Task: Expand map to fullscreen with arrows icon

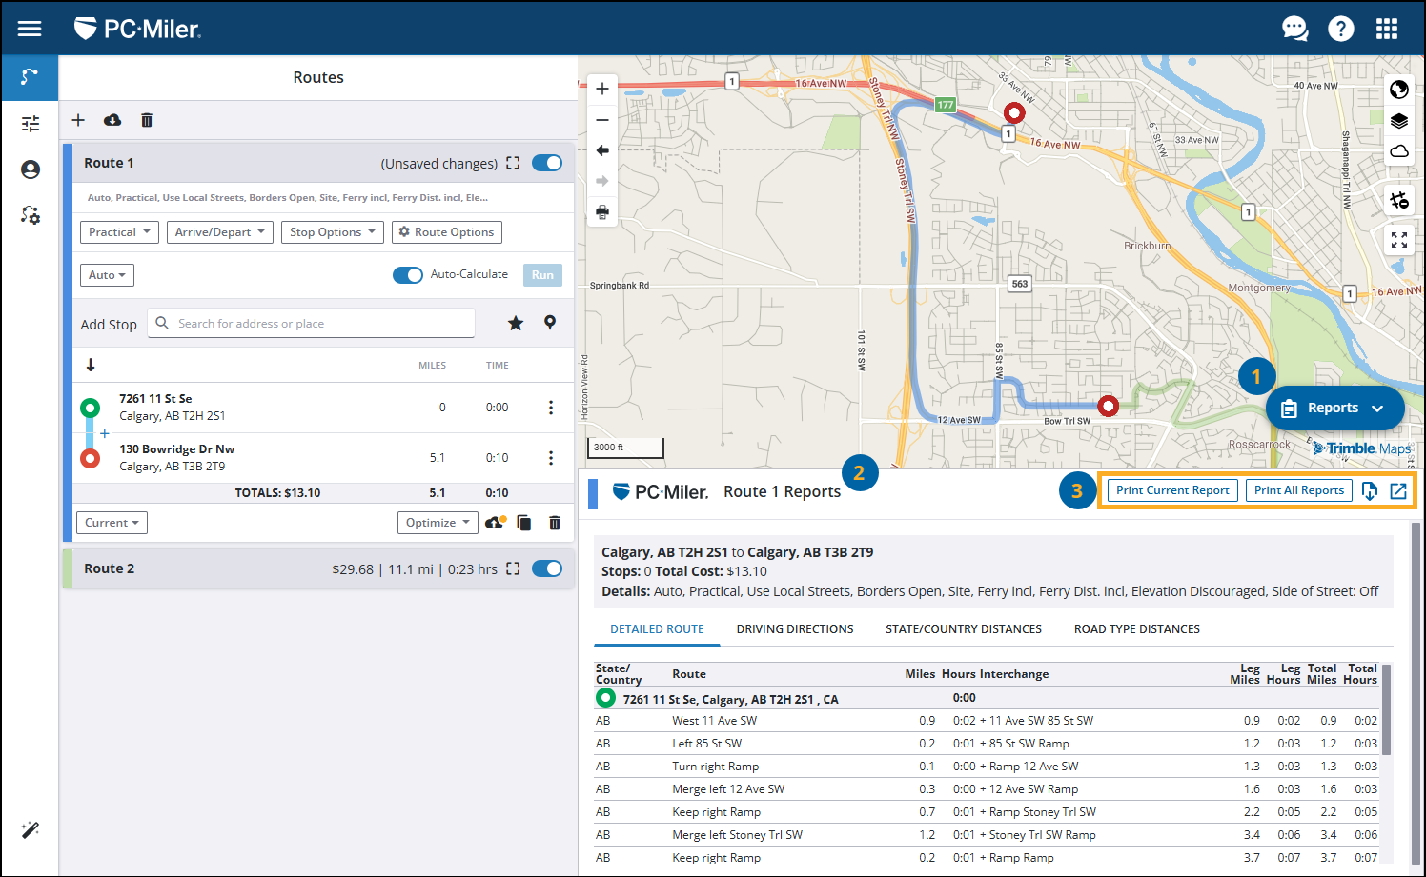Action: (x=1399, y=240)
